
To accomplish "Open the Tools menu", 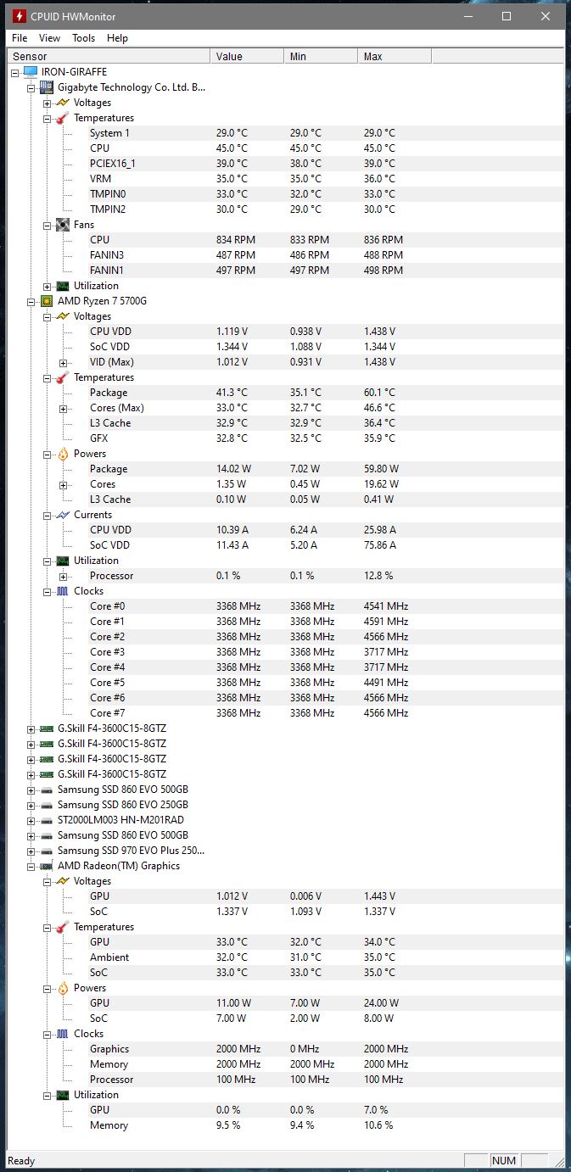I will (x=83, y=38).
